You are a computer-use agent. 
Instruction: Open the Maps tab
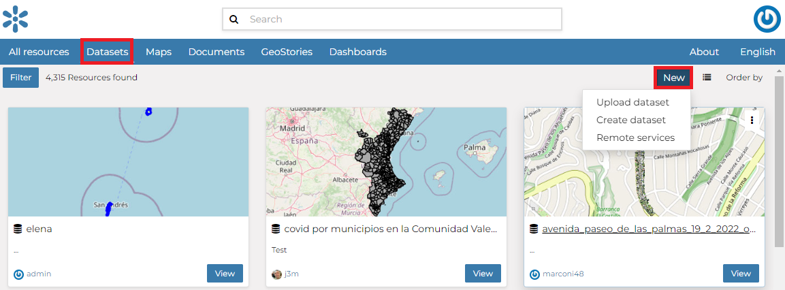[x=159, y=52]
